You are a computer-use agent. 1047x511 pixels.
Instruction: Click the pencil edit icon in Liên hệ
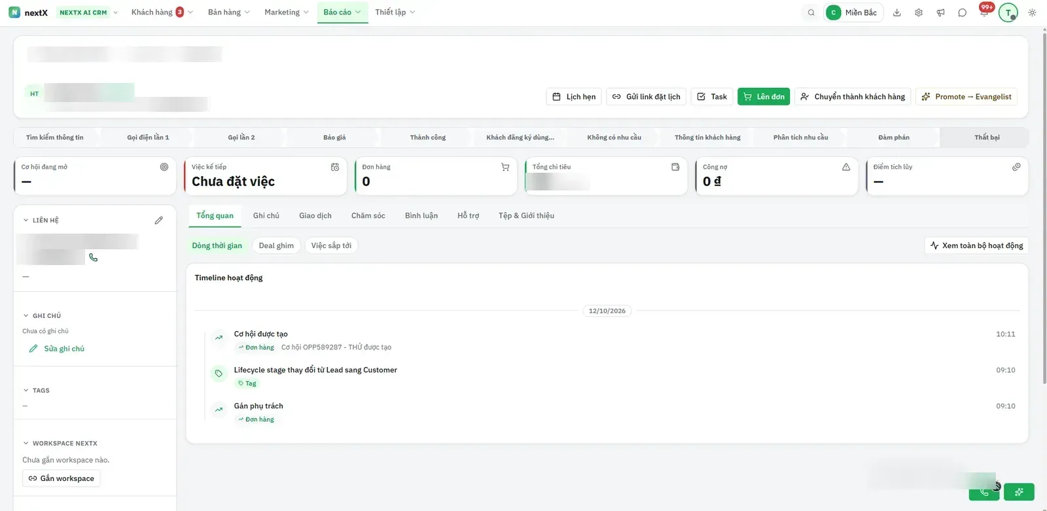158,220
